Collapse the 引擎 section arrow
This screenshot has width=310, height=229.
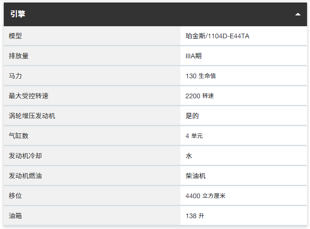298,14
